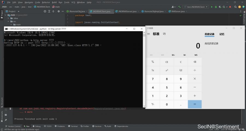Collapse the src folder in project tree
246x131 pixels.
point(8,21)
